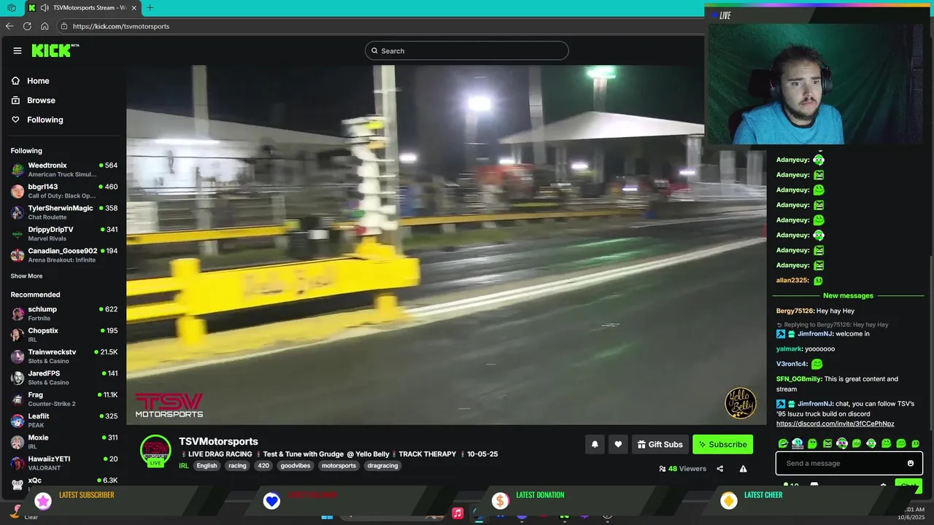Open recommended channel Leaflit

tap(64, 421)
